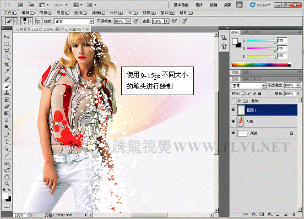Viewport: 304px width, 219px height.
Task: Select the Path Selection tool
Action: 7,149
